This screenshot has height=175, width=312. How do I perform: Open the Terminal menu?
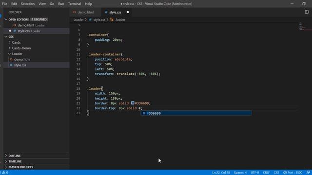pos(75,4)
